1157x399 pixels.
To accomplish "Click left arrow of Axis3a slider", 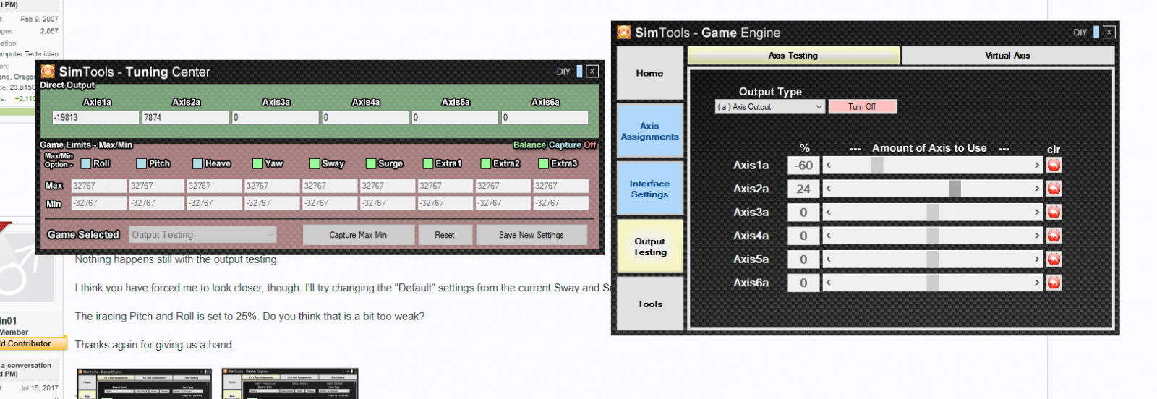I will coord(829,212).
